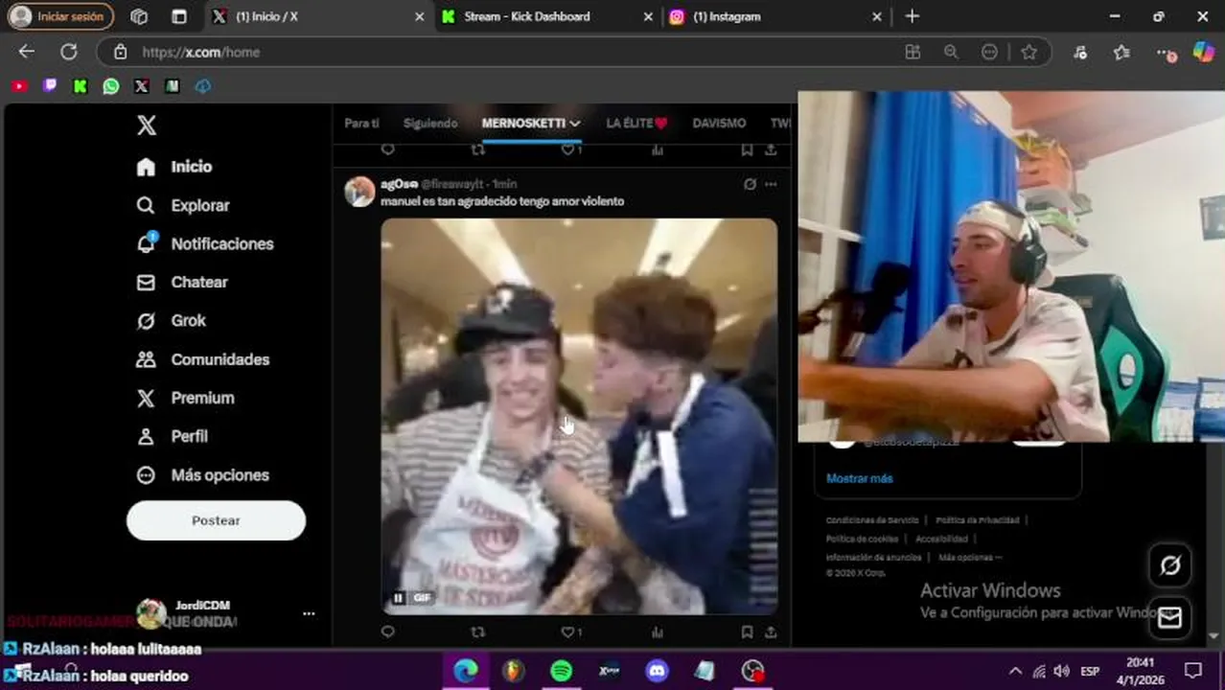Switch to the Para ti timeline tab
The image size is (1225, 690).
click(x=361, y=124)
